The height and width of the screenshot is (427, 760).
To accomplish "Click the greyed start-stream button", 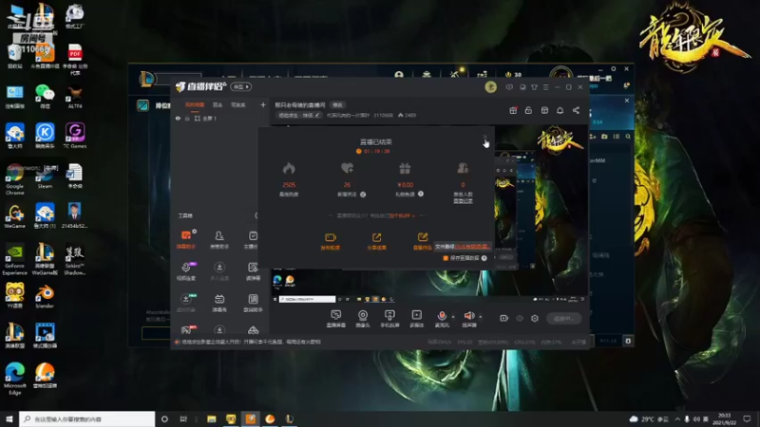I will (563, 318).
